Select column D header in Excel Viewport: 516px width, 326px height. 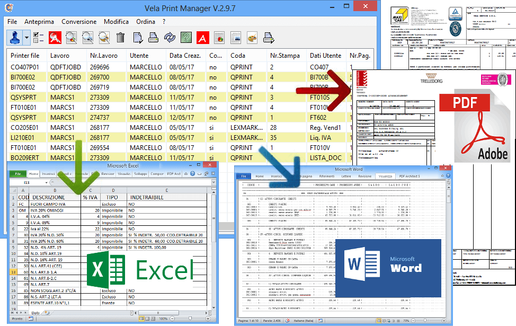[x=113, y=190]
